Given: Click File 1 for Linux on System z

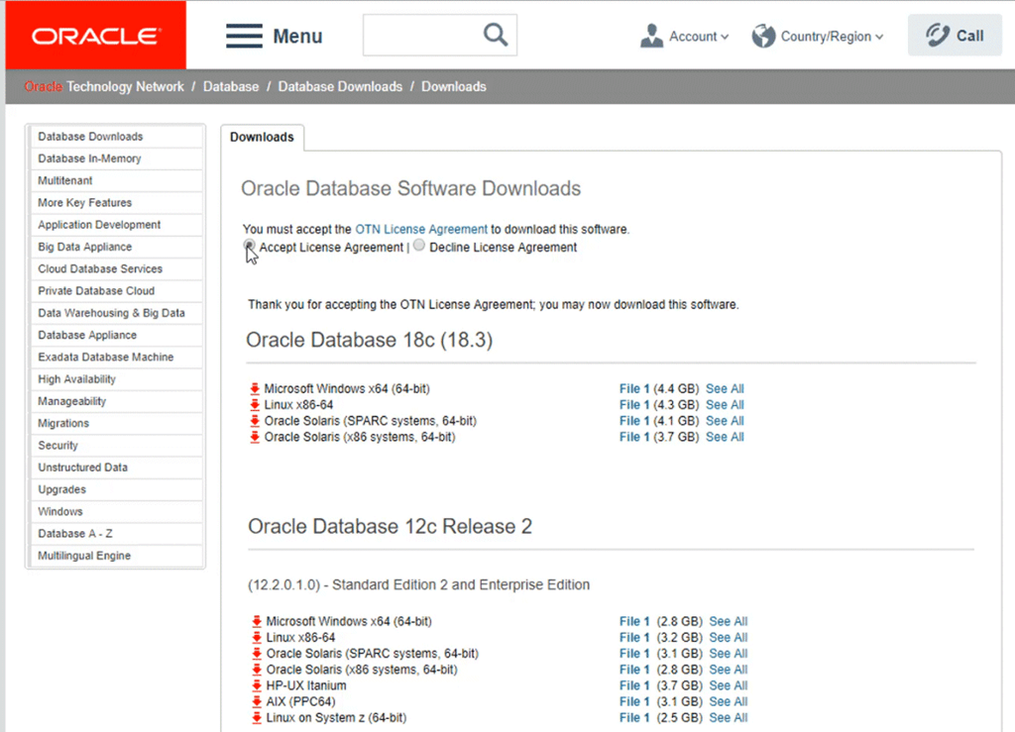Looking at the screenshot, I should tap(634, 718).
